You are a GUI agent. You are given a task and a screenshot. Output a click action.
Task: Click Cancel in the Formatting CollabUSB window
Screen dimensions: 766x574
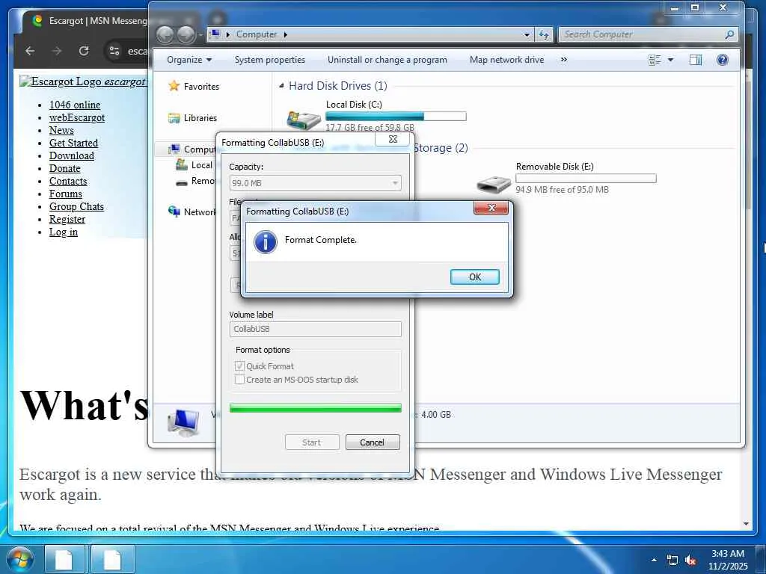(373, 442)
